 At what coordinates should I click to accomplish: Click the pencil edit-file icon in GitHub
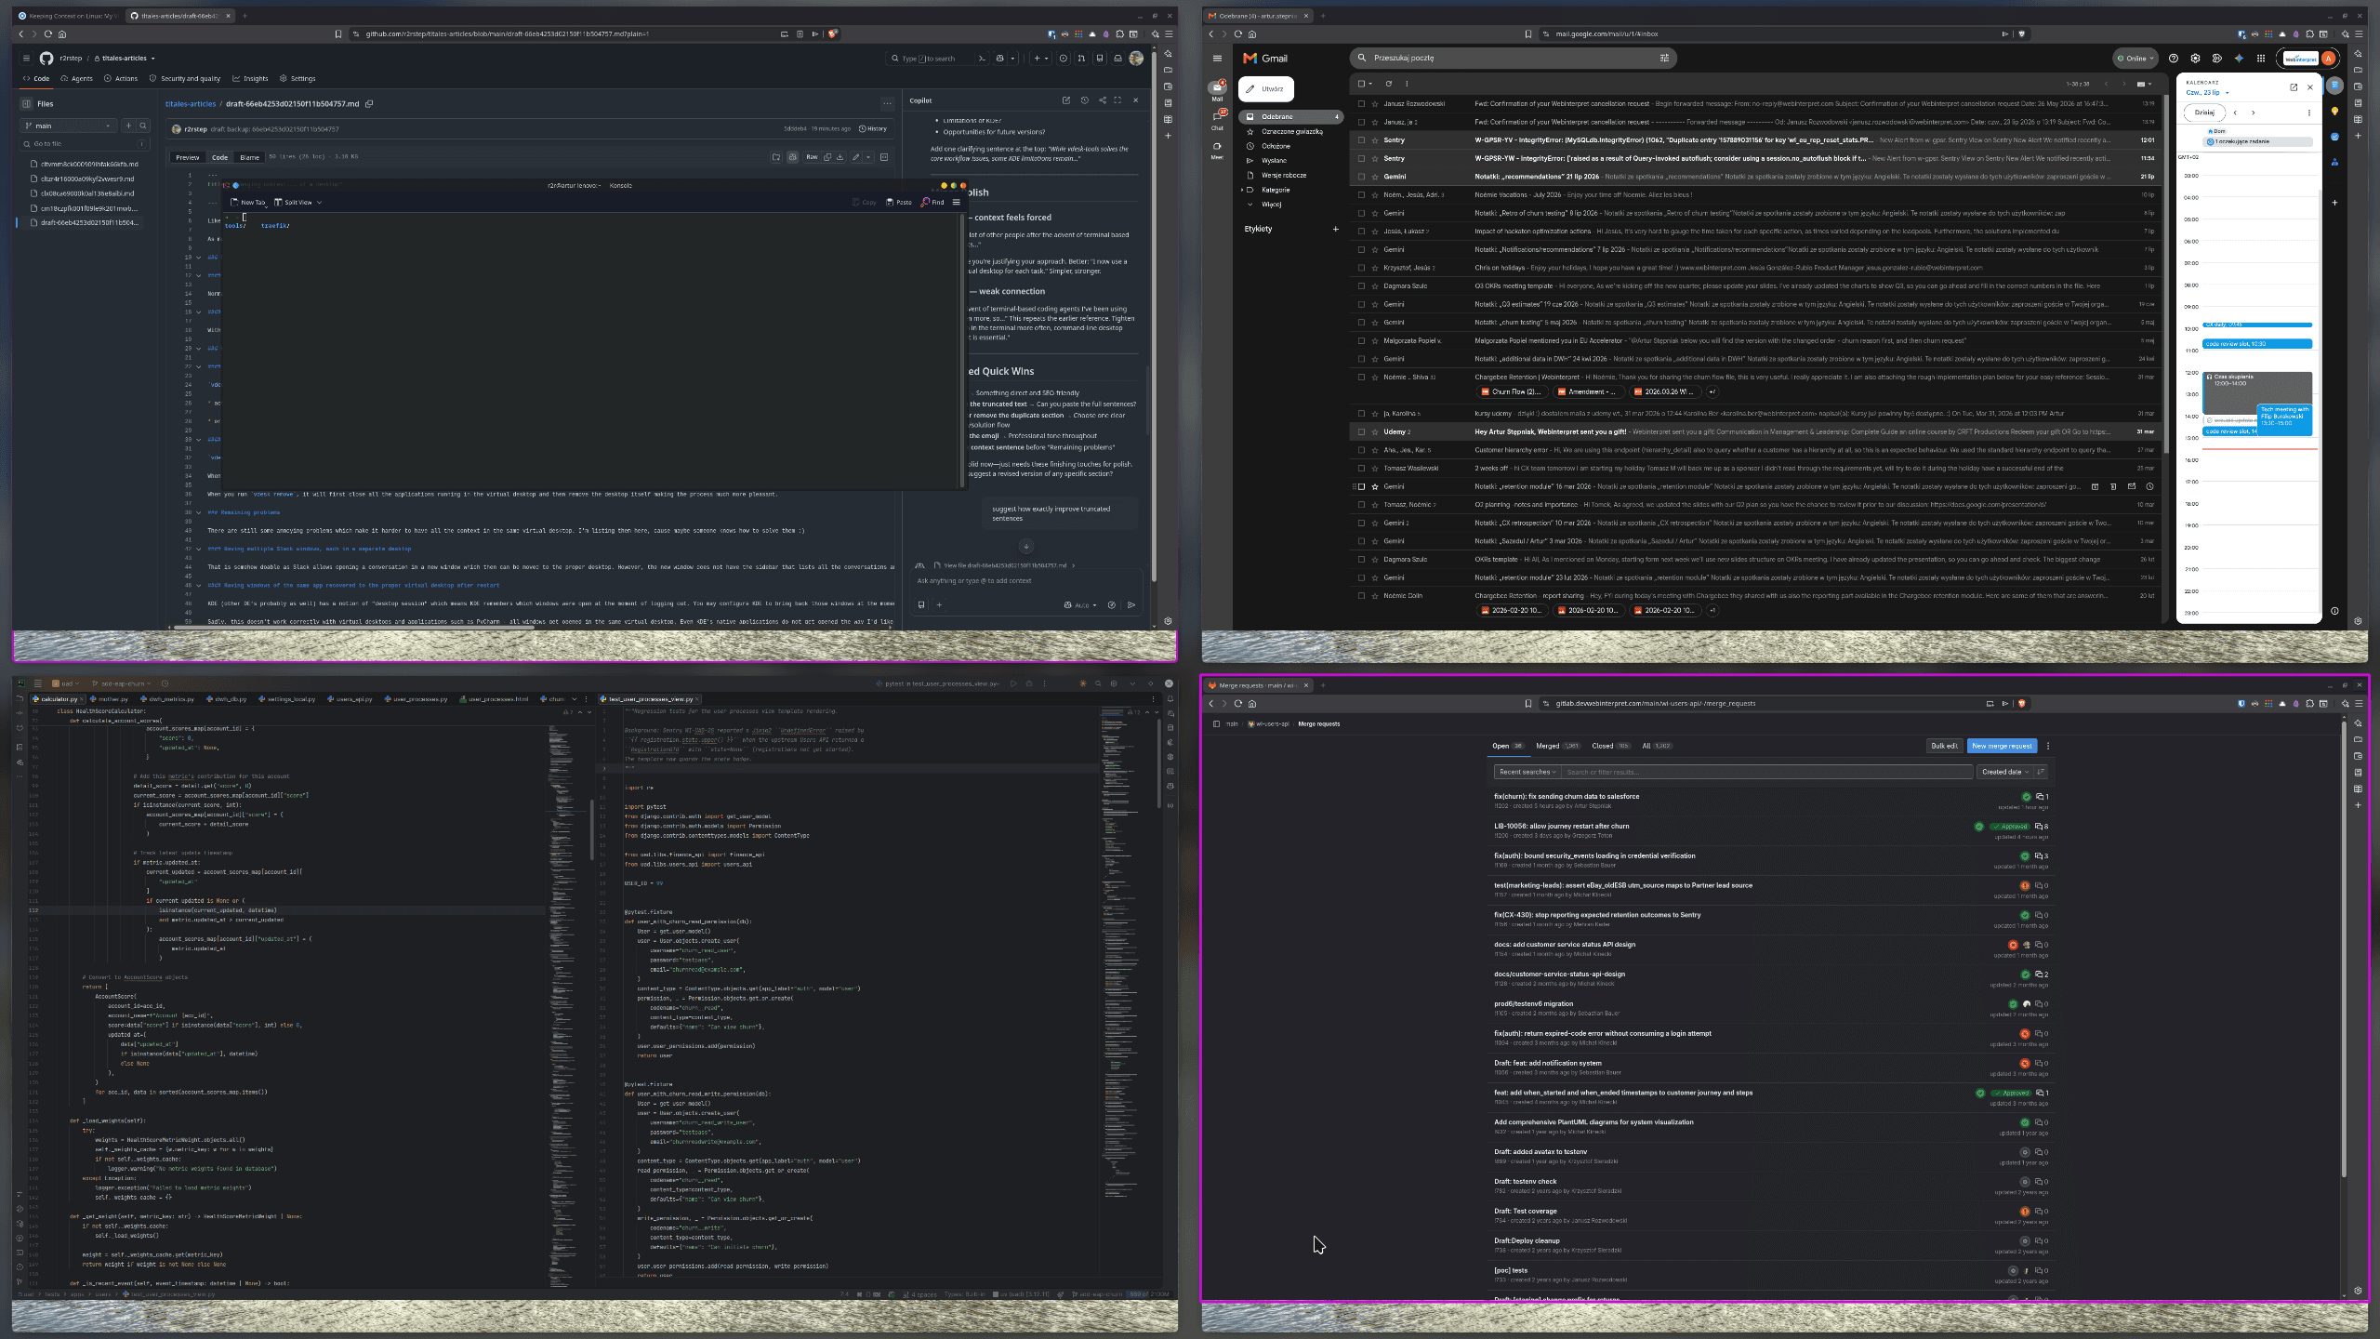click(x=856, y=157)
